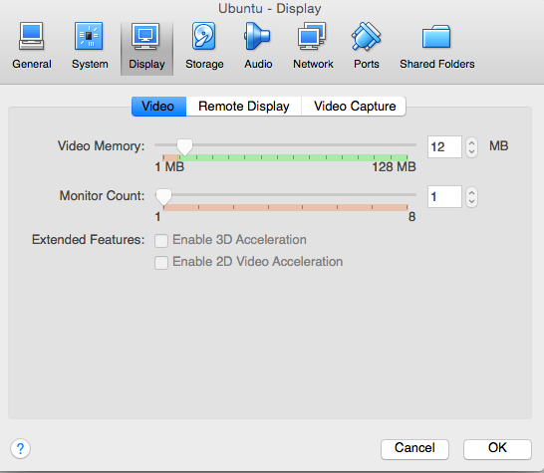The image size is (544, 473).
Task: Increase Monitor Count with stepper up arrow
Action: coord(471,192)
